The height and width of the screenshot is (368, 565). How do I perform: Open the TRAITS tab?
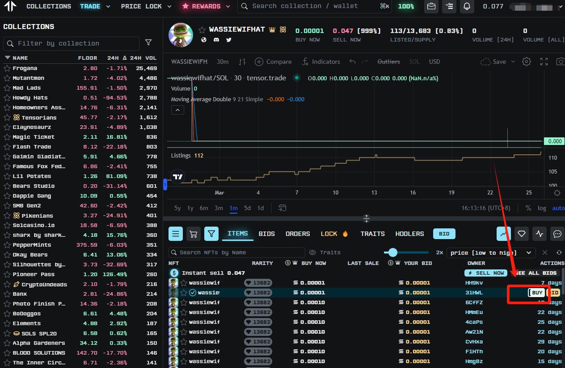(x=372, y=234)
